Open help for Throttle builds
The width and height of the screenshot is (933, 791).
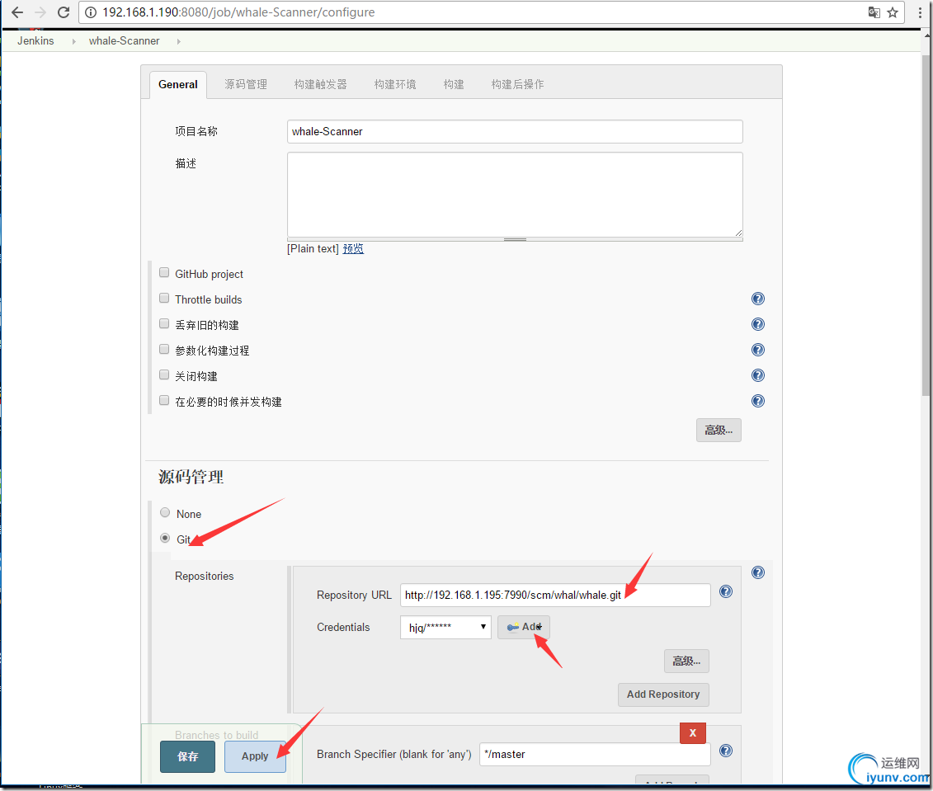pos(758,299)
